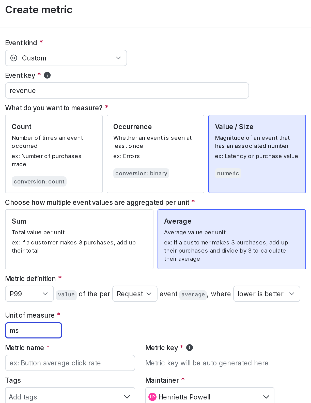The width and height of the screenshot is (311, 403).
Task: Open the Event kind dropdown
Action: point(66,58)
